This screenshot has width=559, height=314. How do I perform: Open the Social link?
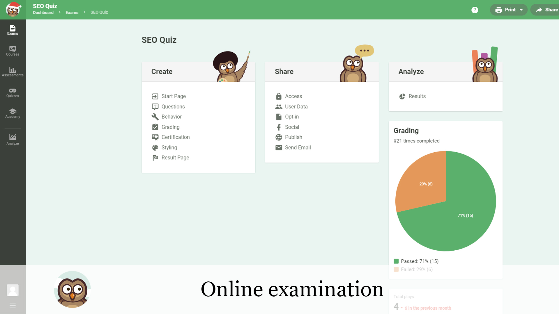[292, 127]
